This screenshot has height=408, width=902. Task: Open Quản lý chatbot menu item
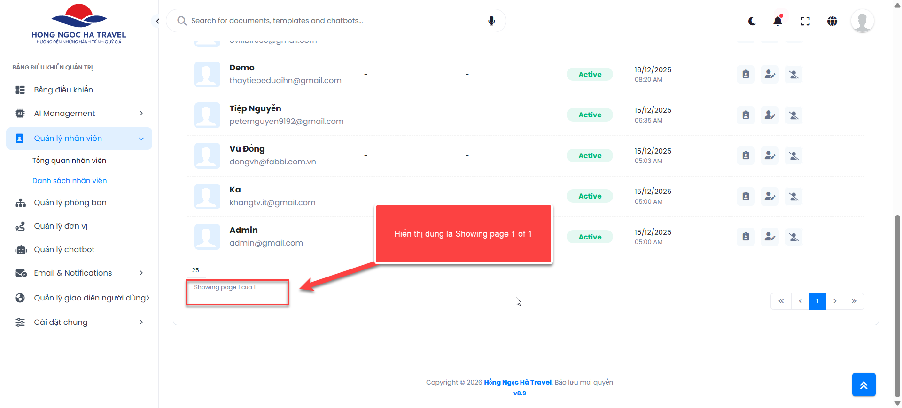(64, 249)
